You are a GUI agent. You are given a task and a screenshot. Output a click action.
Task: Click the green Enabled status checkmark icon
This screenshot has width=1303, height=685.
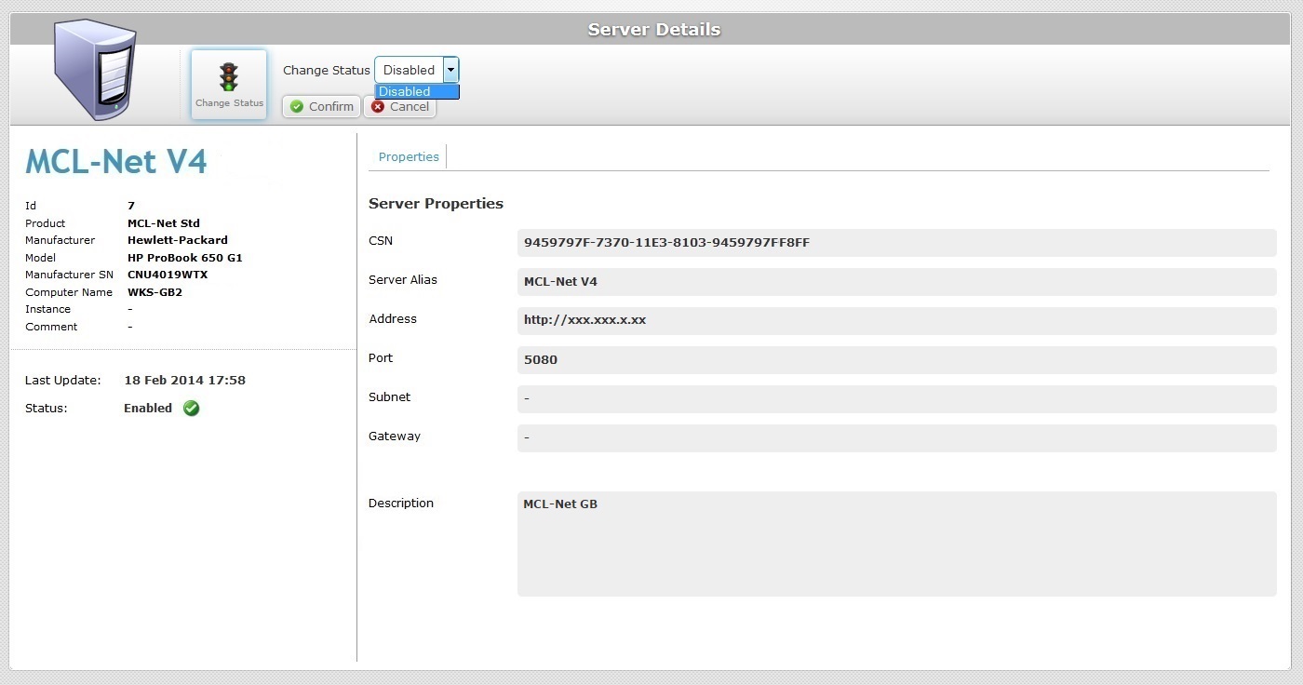[191, 408]
